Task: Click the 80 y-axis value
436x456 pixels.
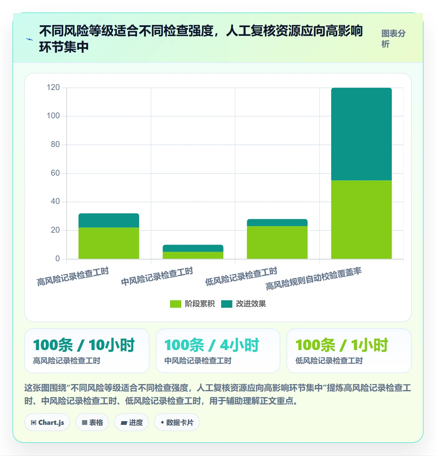Action: [55, 145]
